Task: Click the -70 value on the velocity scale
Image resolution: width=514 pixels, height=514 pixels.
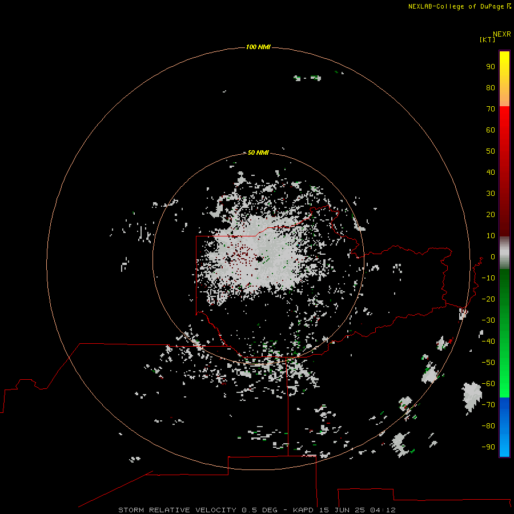Action: point(488,405)
